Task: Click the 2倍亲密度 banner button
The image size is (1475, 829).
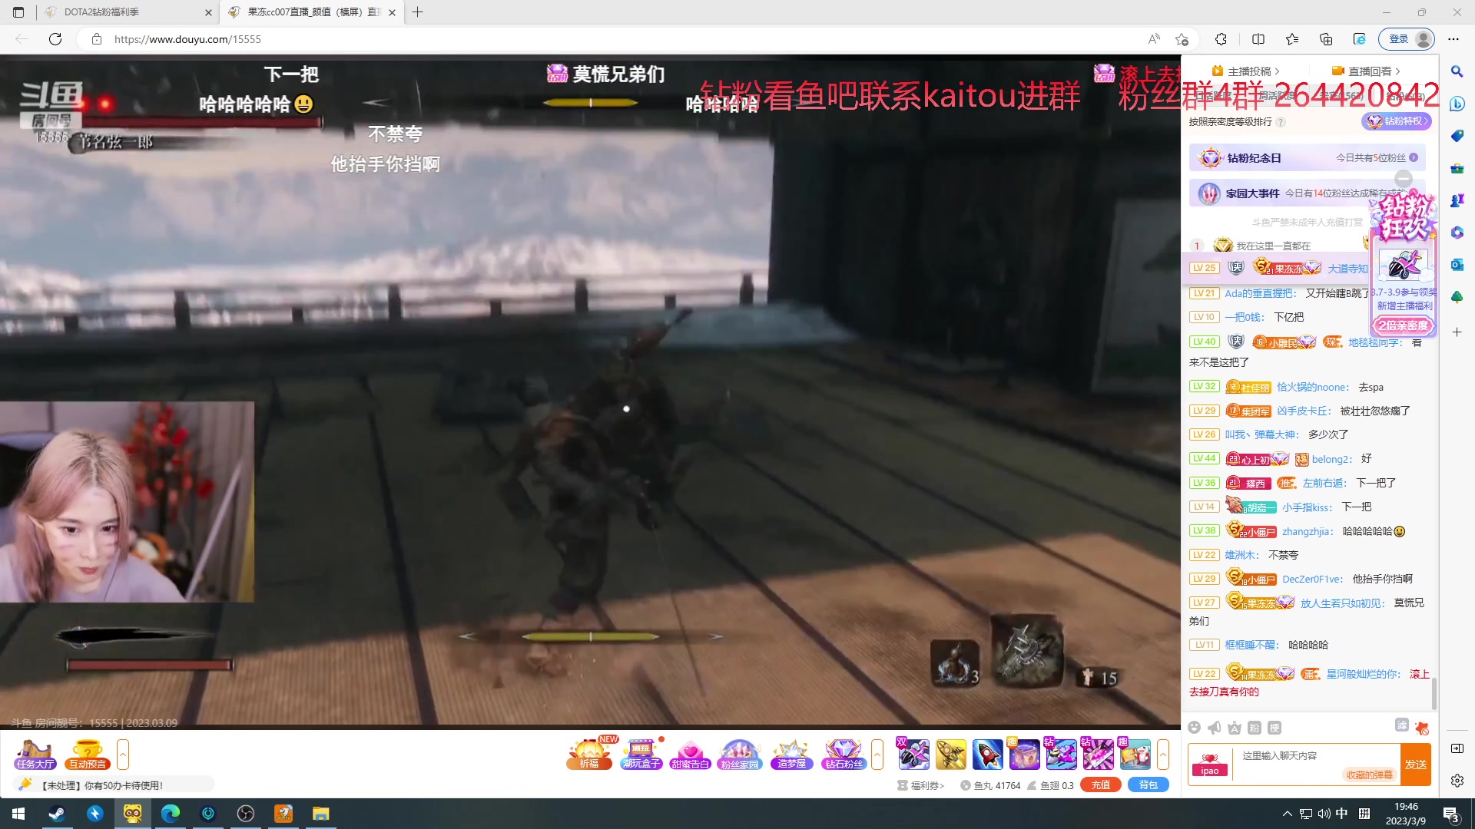Action: click(1403, 325)
